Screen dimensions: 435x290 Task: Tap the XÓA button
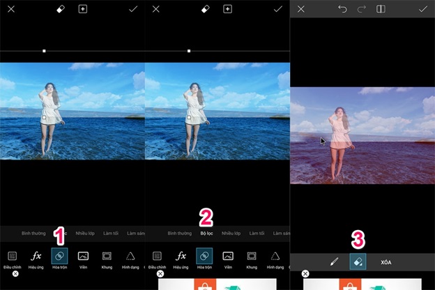386,262
